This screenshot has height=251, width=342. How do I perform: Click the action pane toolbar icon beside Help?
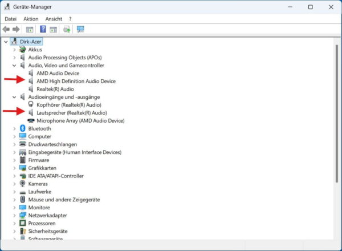(53, 29)
